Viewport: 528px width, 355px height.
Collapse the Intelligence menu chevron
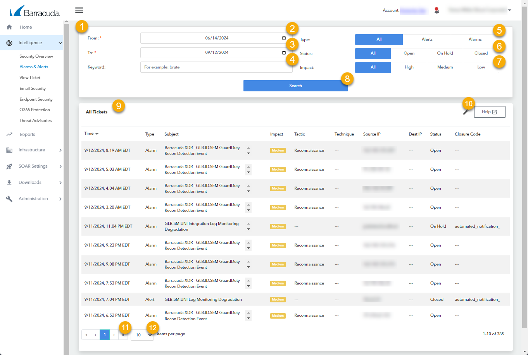pos(60,43)
